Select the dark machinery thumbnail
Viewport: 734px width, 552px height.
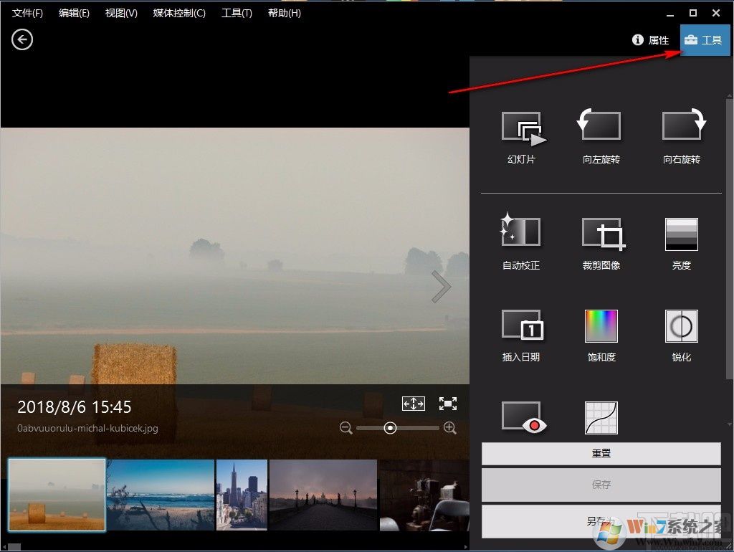click(x=424, y=495)
